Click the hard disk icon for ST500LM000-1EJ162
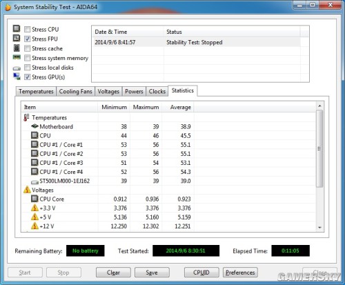The width and height of the screenshot is (345, 285). click(34, 182)
